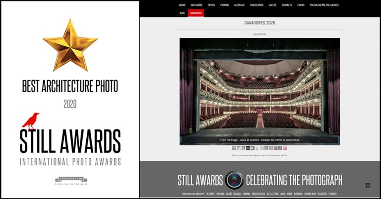Click the theater photo in the slideshow
381x199 pixels.
tap(260, 91)
